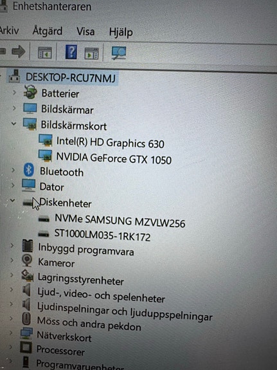
Task: Open the Åtgärd menu
Action: coord(48,32)
